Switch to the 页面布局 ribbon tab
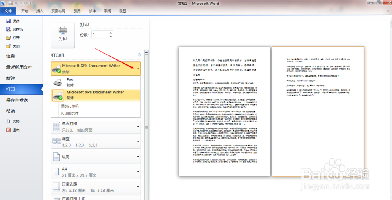392x200 pixels. pos(58,11)
